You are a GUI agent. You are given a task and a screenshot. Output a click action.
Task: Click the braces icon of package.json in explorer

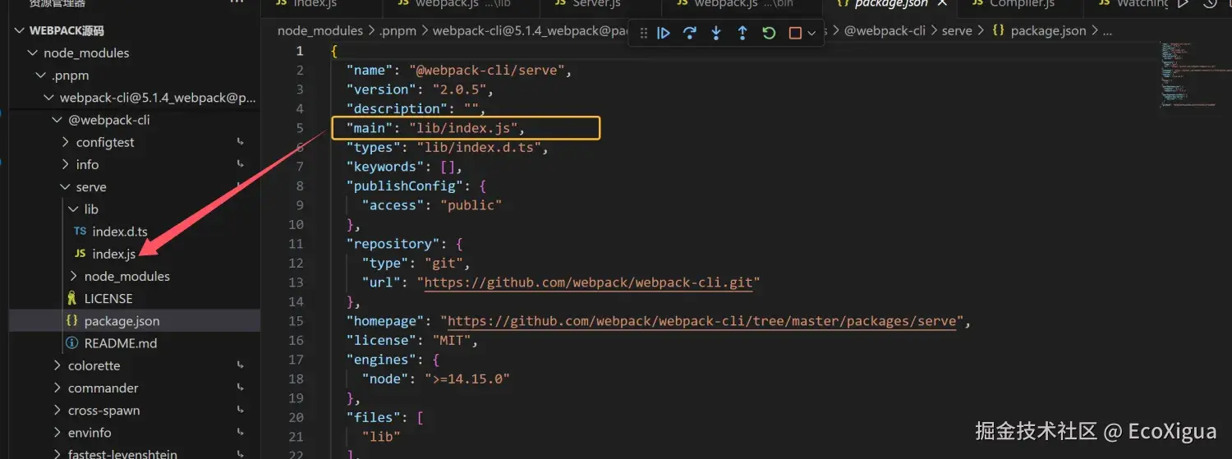tap(72, 321)
